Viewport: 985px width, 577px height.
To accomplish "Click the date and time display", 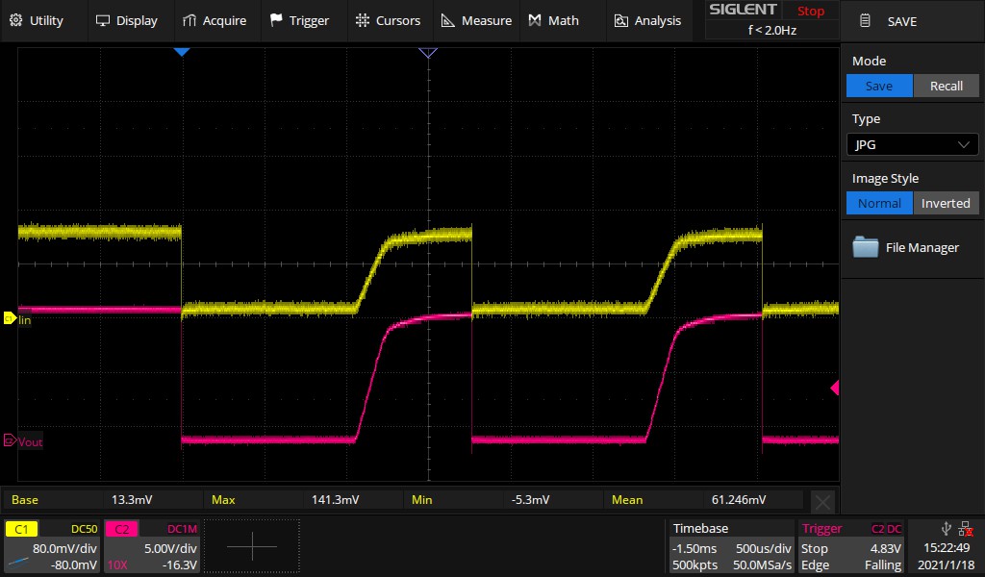I will pyautogui.click(x=947, y=556).
